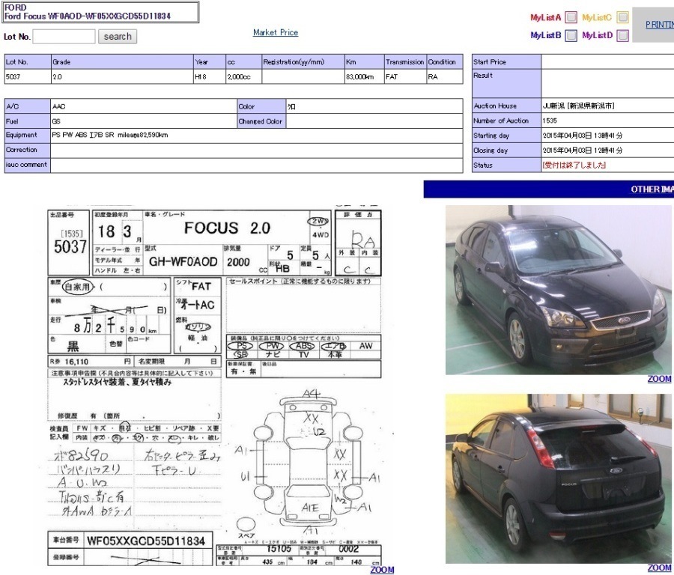Open the Market Price link
The width and height of the screenshot is (674, 575).
(276, 32)
